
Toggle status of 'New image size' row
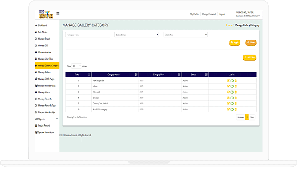point(232,81)
